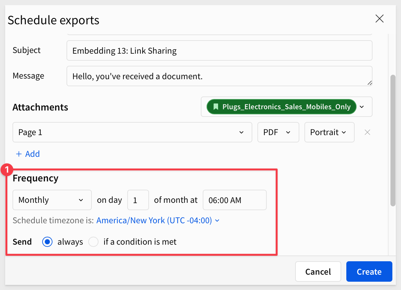Select the always send radio option

tap(48, 242)
